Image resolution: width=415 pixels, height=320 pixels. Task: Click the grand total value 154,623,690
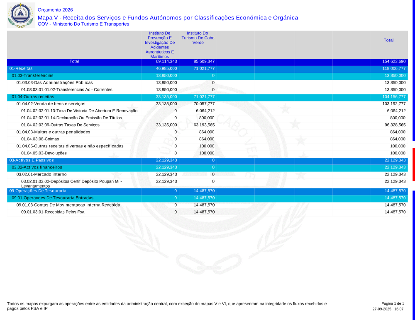pyautogui.click(x=394, y=61)
